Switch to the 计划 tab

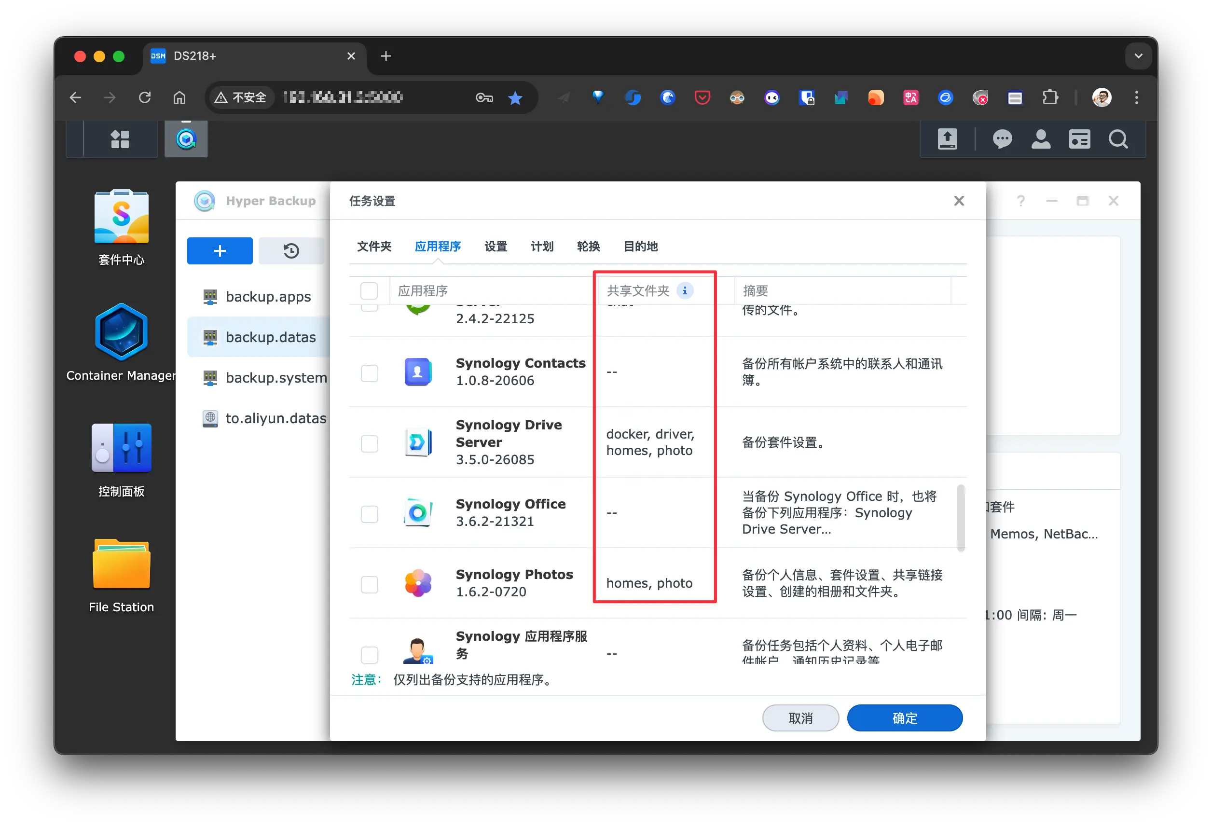(542, 246)
